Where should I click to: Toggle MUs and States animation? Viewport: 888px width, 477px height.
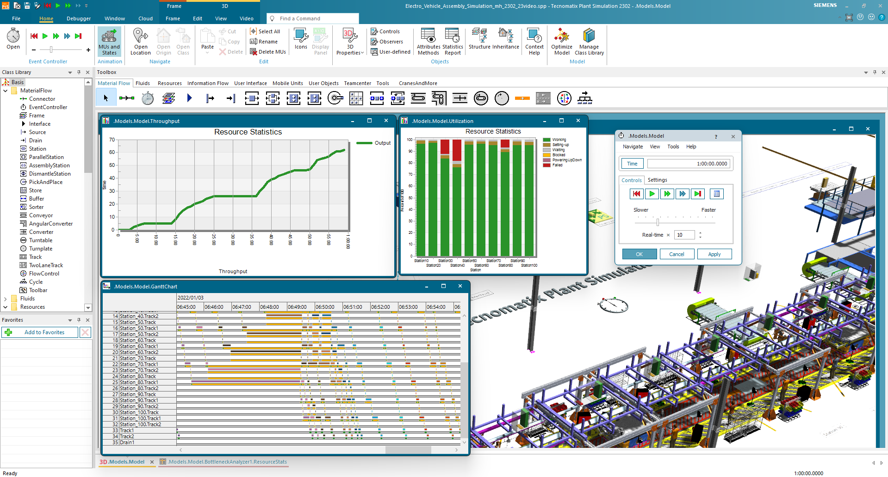(x=109, y=41)
